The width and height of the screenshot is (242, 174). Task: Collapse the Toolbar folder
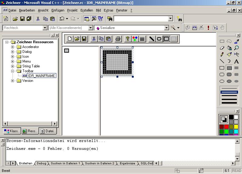(12, 71)
